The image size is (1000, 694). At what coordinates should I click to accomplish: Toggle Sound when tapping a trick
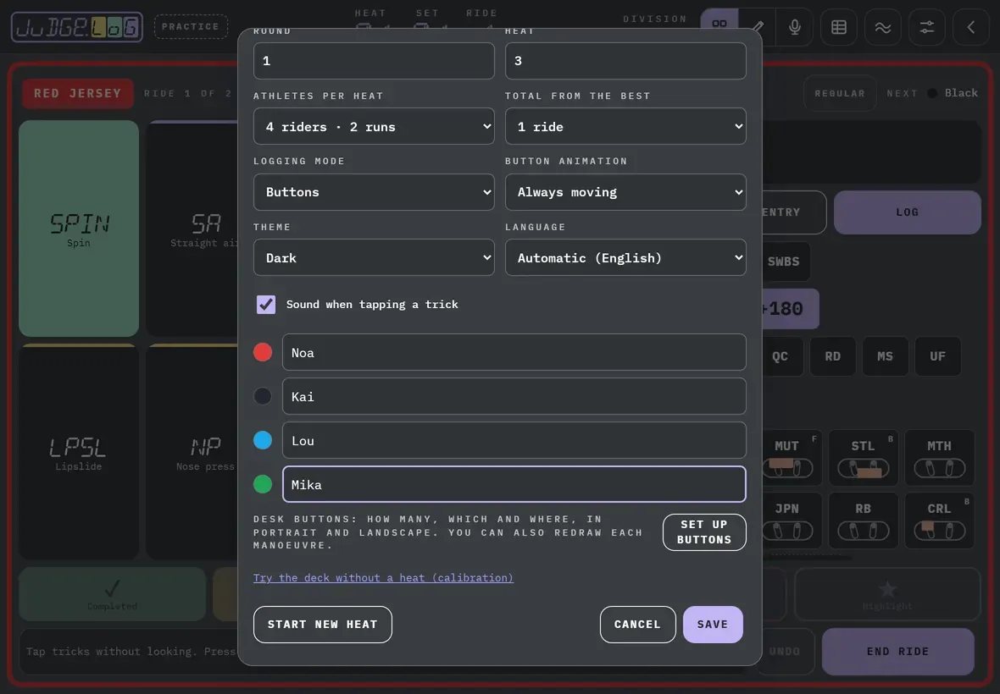(x=266, y=305)
